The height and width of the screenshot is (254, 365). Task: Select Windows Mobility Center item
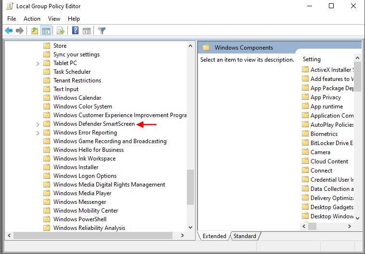(86, 211)
